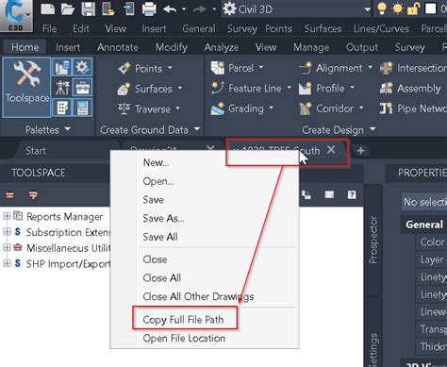Screen dimensions: 447x367
Task: Select Subscription Extension tree item
Action: (68, 232)
